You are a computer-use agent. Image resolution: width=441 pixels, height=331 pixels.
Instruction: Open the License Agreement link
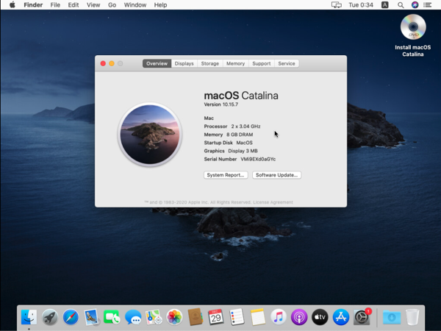coord(273,202)
